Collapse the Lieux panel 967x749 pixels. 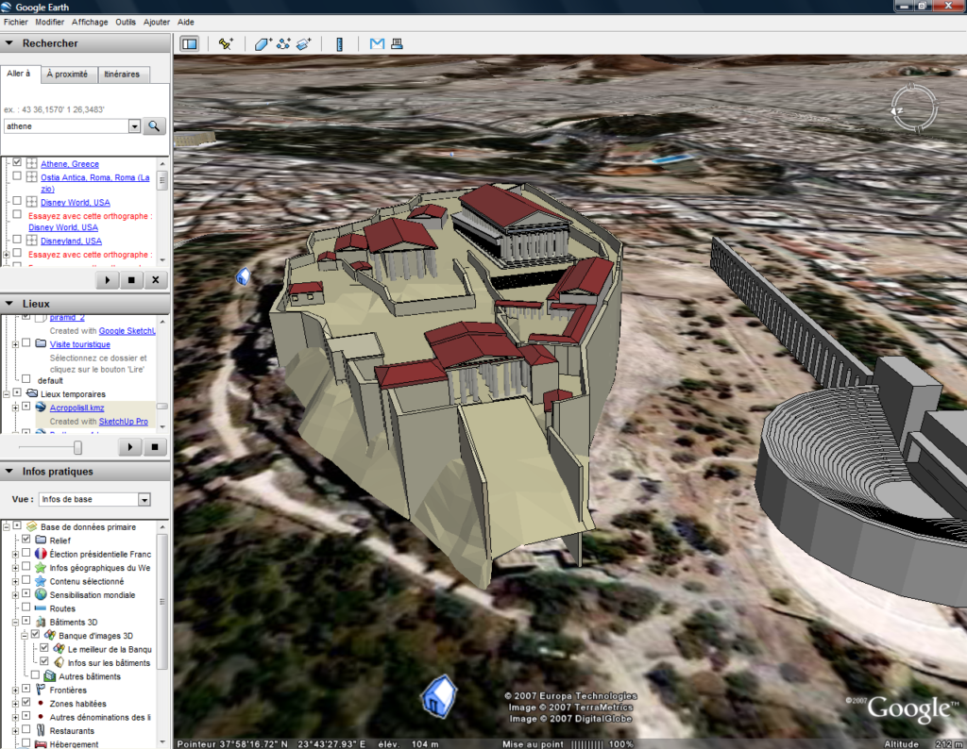pyautogui.click(x=9, y=304)
